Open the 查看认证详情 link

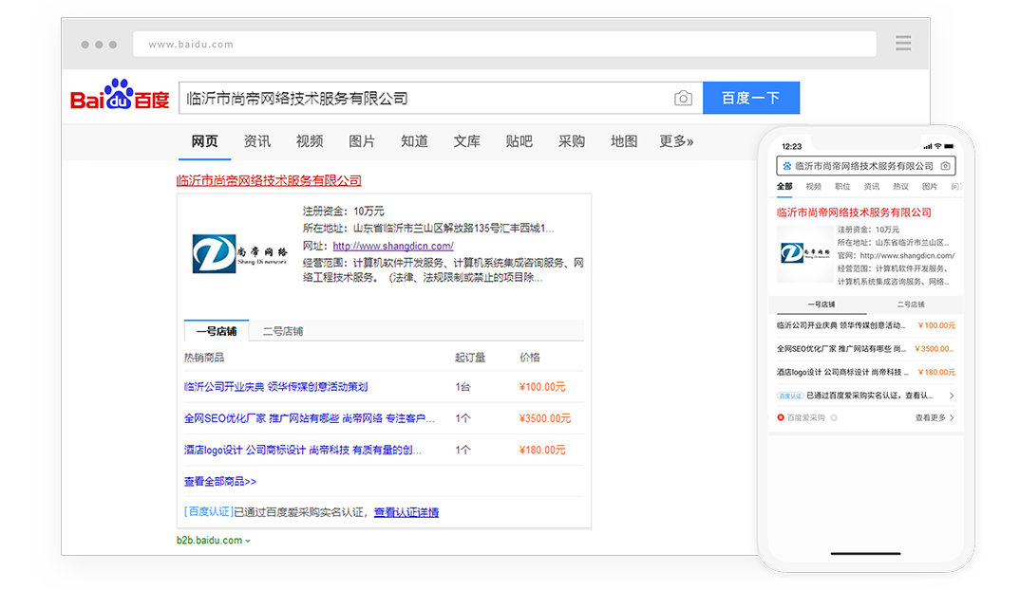[406, 512]
